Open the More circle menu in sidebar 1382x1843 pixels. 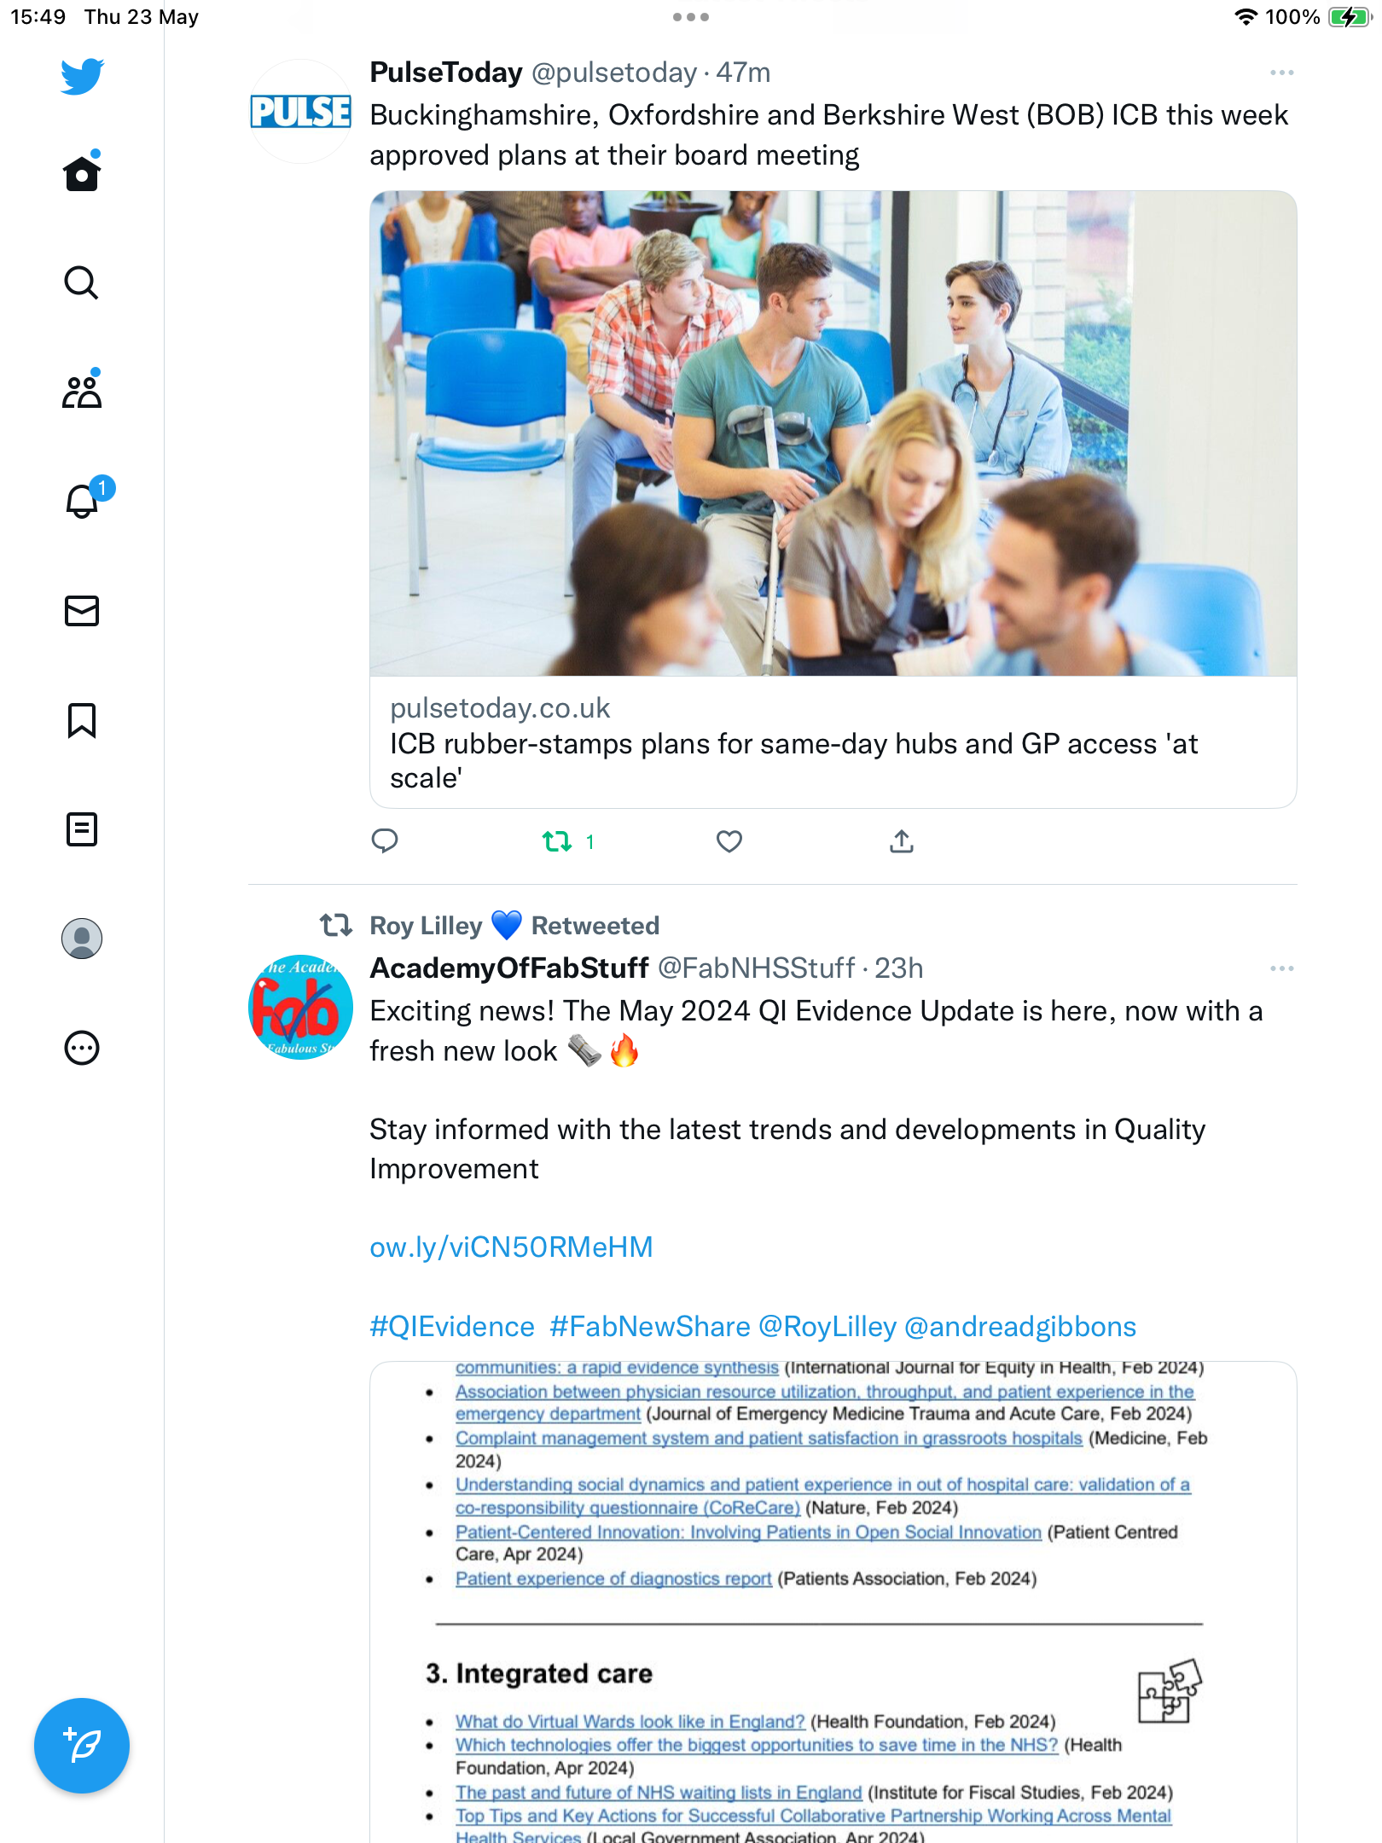point(82,1048)
